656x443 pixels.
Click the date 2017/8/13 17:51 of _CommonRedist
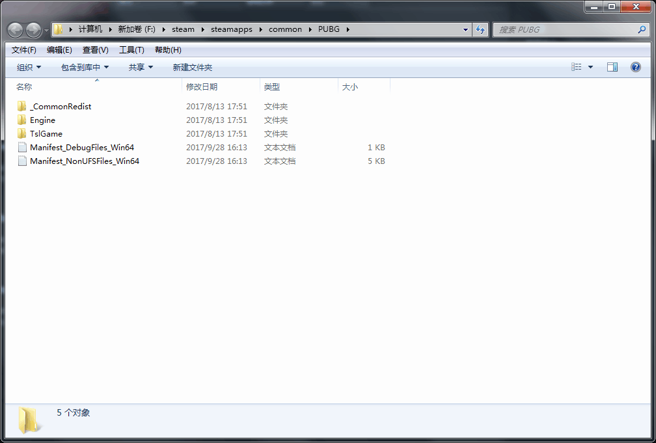click(x=217, y=106)
